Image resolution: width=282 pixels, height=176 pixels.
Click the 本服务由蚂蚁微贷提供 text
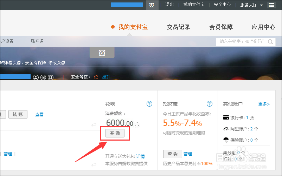pos(127,164)
